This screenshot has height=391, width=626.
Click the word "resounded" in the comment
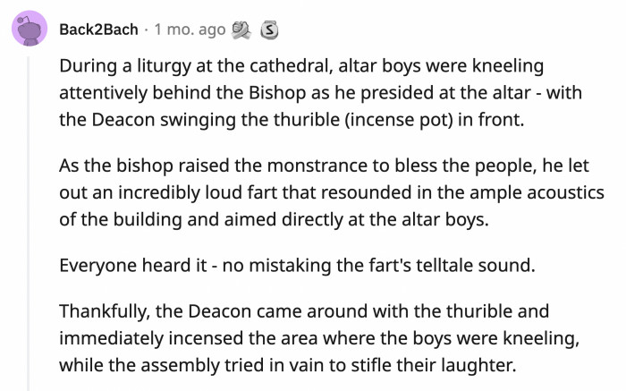[386, 192]
